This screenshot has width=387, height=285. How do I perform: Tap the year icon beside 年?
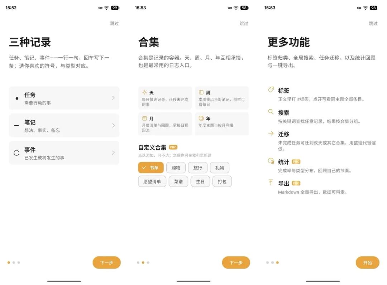(201, 119)
